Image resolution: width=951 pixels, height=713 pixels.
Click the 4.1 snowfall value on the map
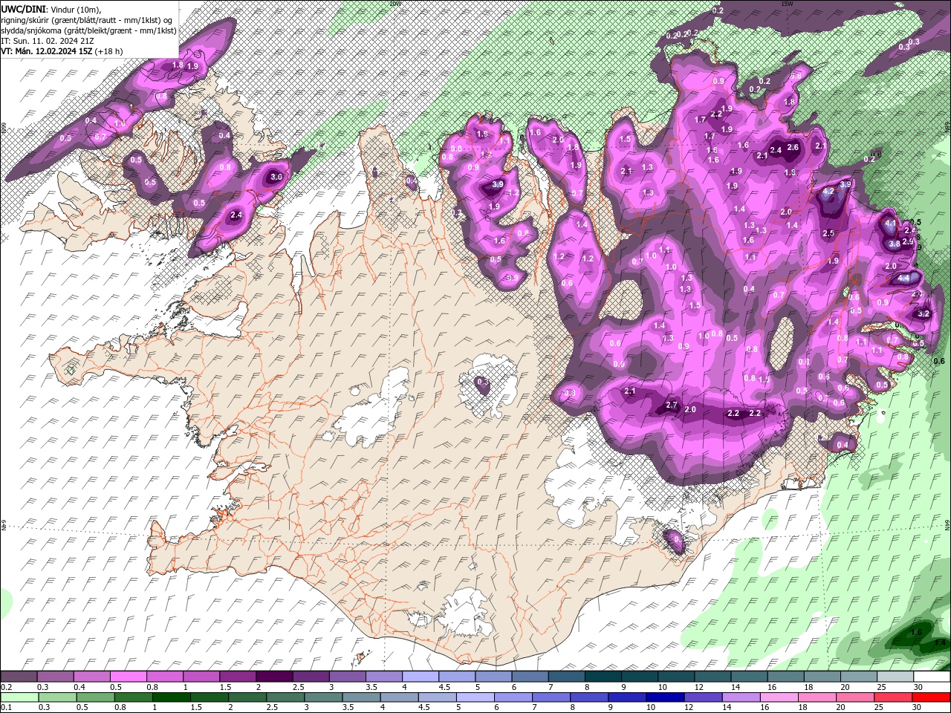point(891,222)
